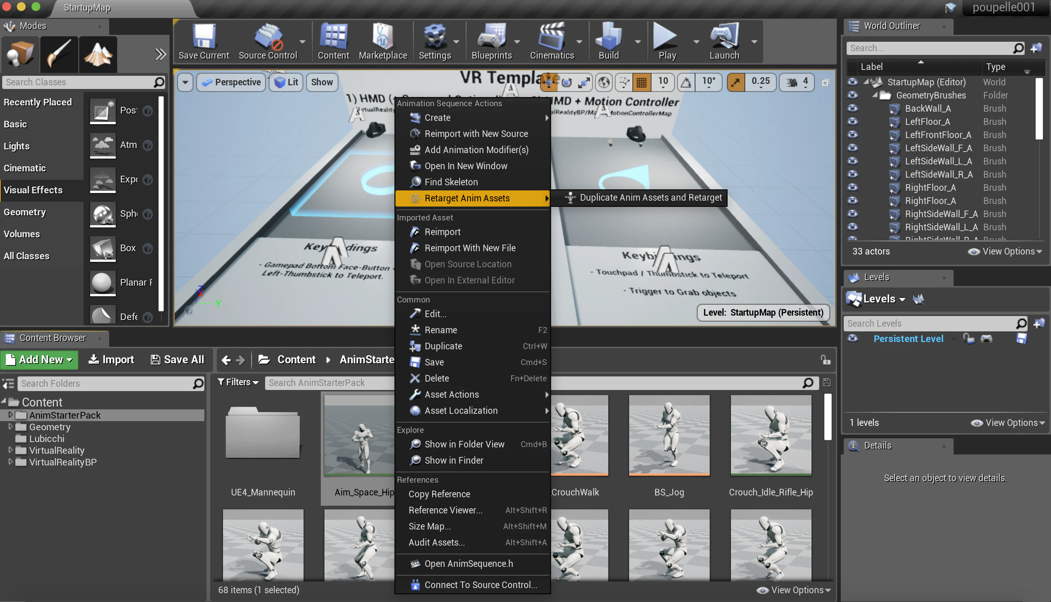Screen dimensions: 1051x602
Task: Select the Landscape mode icon
Action: (98, 54)
